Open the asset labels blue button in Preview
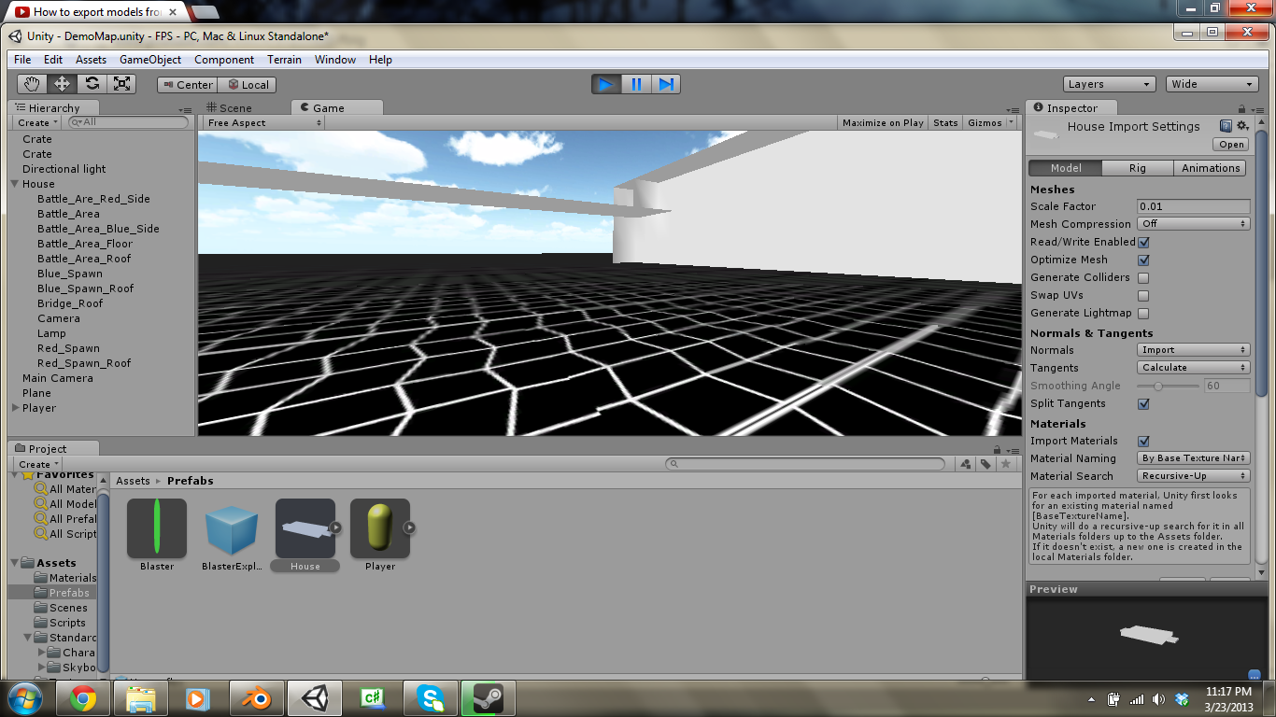This screenshot has width=1276, height=717. pyautogui.click(x=1254, y=674)
